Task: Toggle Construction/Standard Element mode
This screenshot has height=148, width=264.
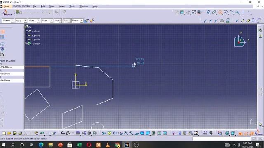Action: [x=2, y=44]
